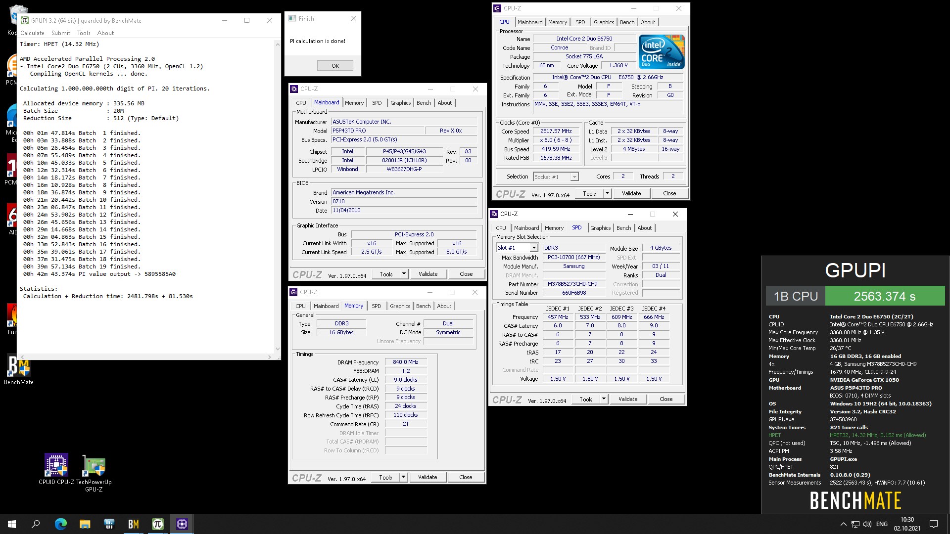
Task: Open Calculate menu in GPUPI
Action: 32,33
